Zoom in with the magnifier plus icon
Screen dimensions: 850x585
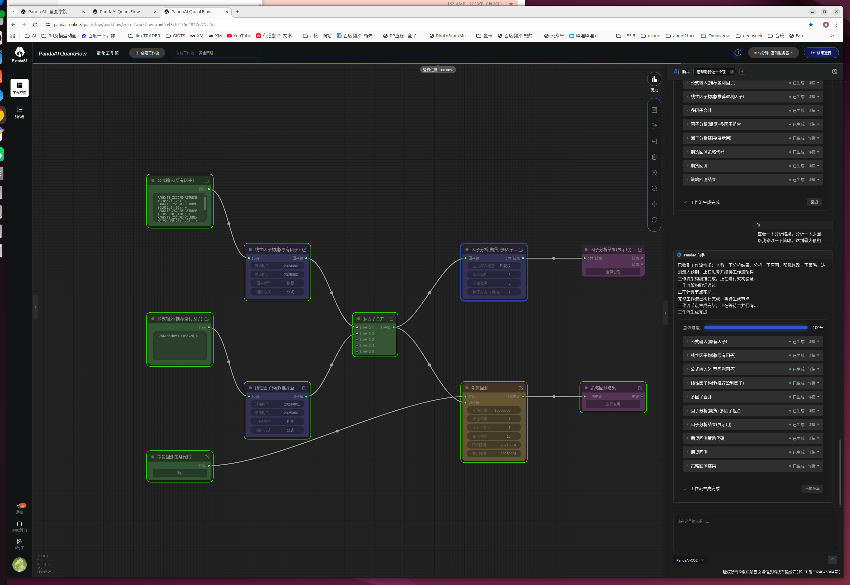click(654, 173)
